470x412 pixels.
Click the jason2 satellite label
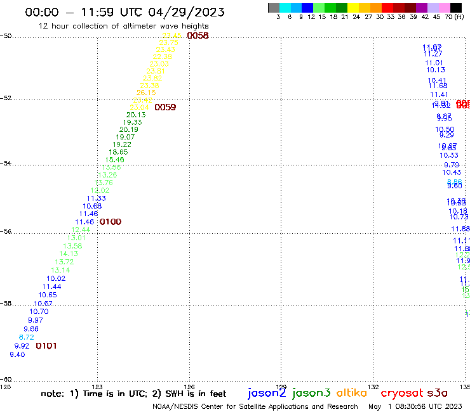(267, 393)
